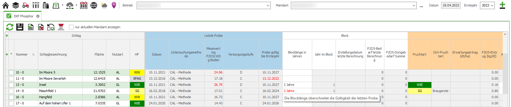The width and height of the screenshot is (511, 107).
Task: Click the grid vertical scrollbar up arrow
Action: pyautogui.click(x=505, y=34)
